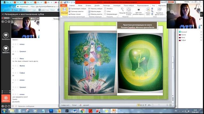Enable the Gridlines (Сетка) checkbox
This screenshot has width=204, height=114.
click(105, 11)
